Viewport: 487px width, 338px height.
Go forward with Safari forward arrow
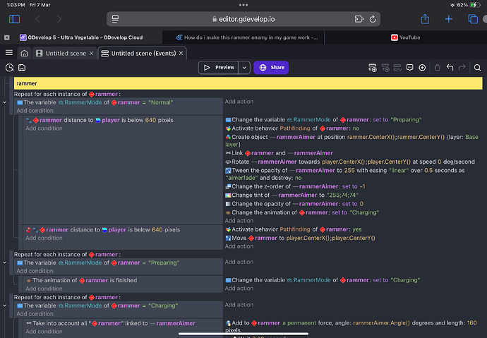[59, 19]
